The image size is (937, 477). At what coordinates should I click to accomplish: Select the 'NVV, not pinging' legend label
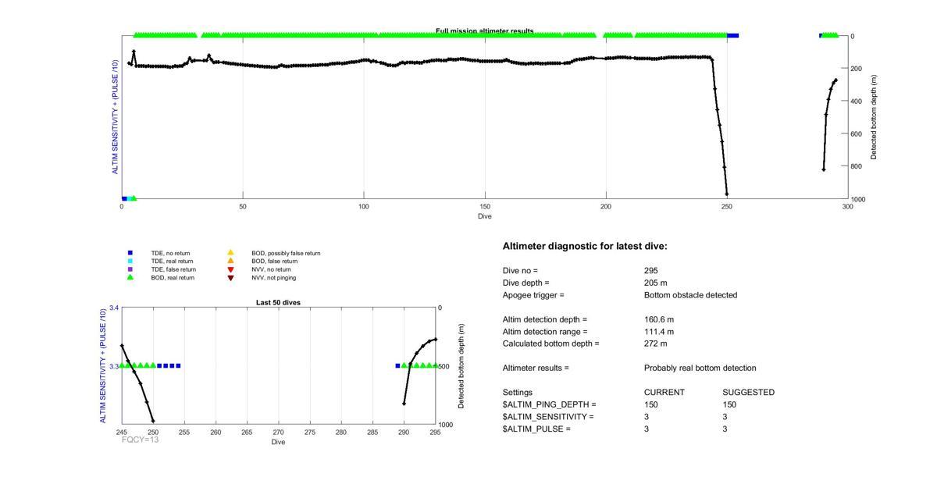(273, 278)
